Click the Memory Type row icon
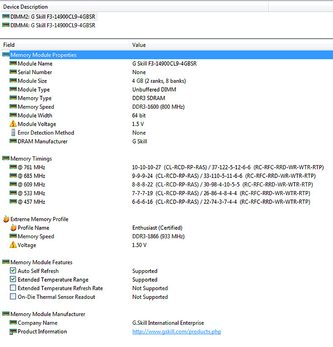 click(13, 98)
